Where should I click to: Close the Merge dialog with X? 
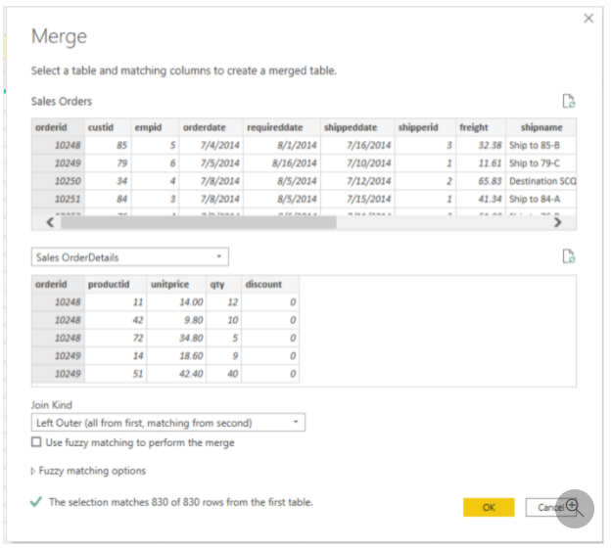point(588,19)
